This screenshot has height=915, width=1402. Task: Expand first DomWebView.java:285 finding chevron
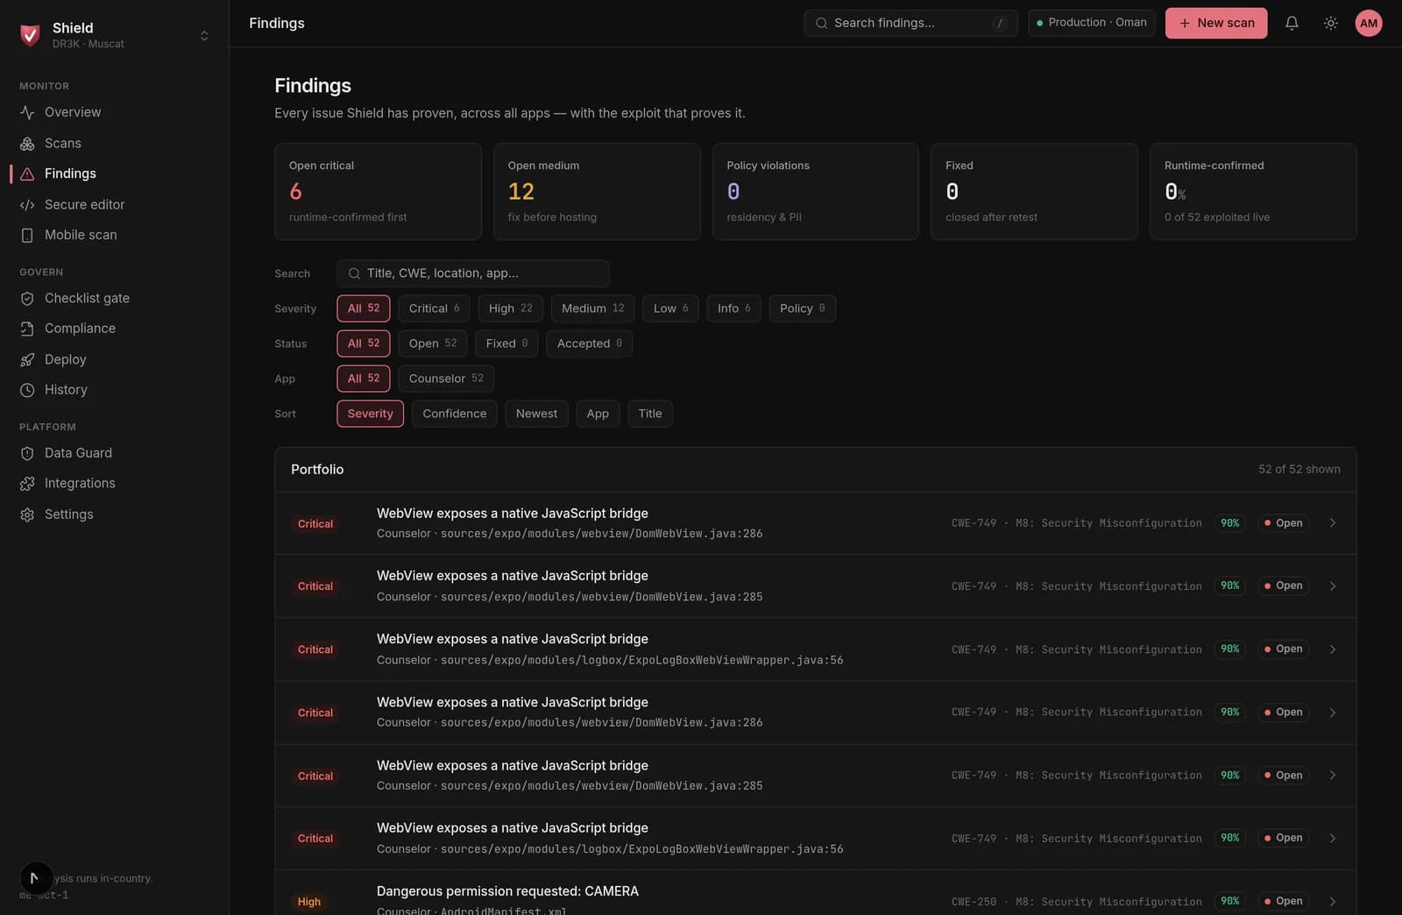tap(1332, 586)
